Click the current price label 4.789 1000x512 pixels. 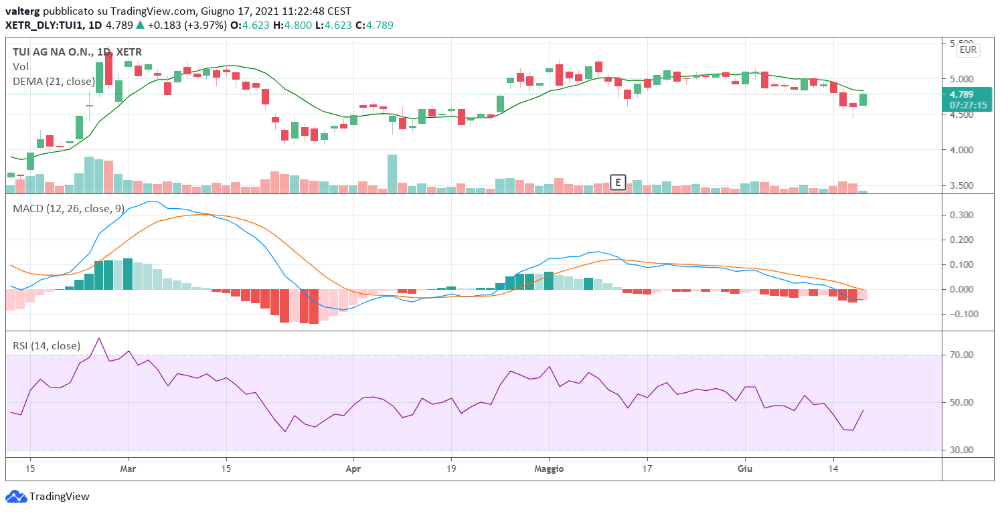click(961, 94)
